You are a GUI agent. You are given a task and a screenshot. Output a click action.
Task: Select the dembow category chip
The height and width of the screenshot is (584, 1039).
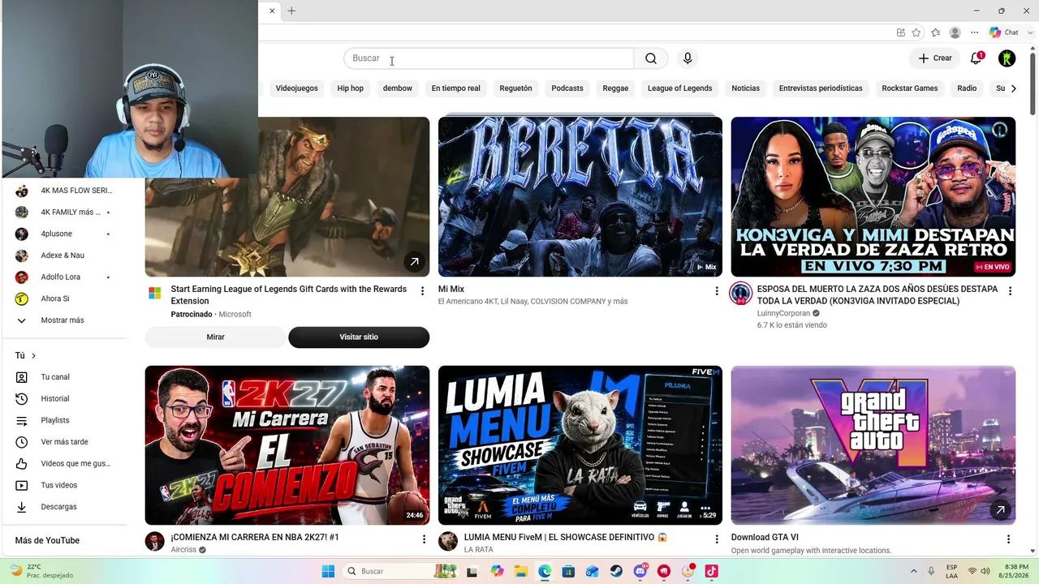coord(398,88)
